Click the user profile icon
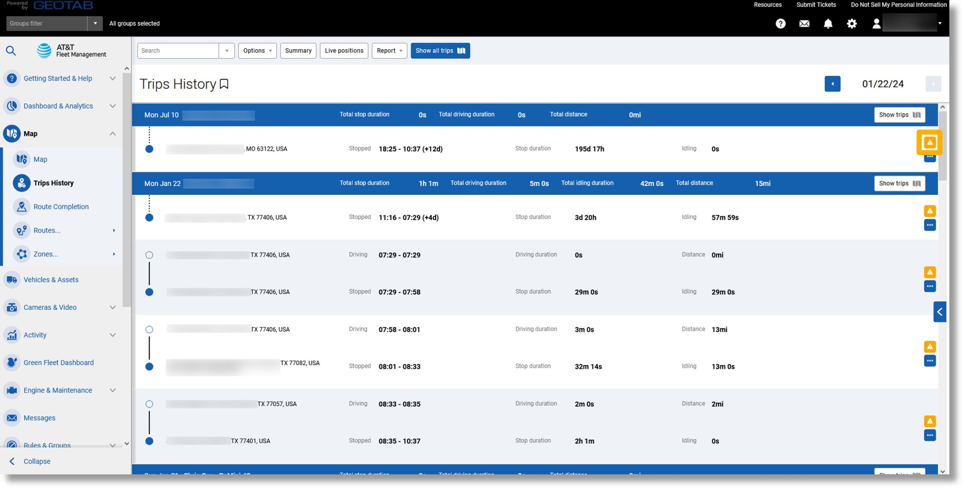963x488 pixels. coord(876,24)
